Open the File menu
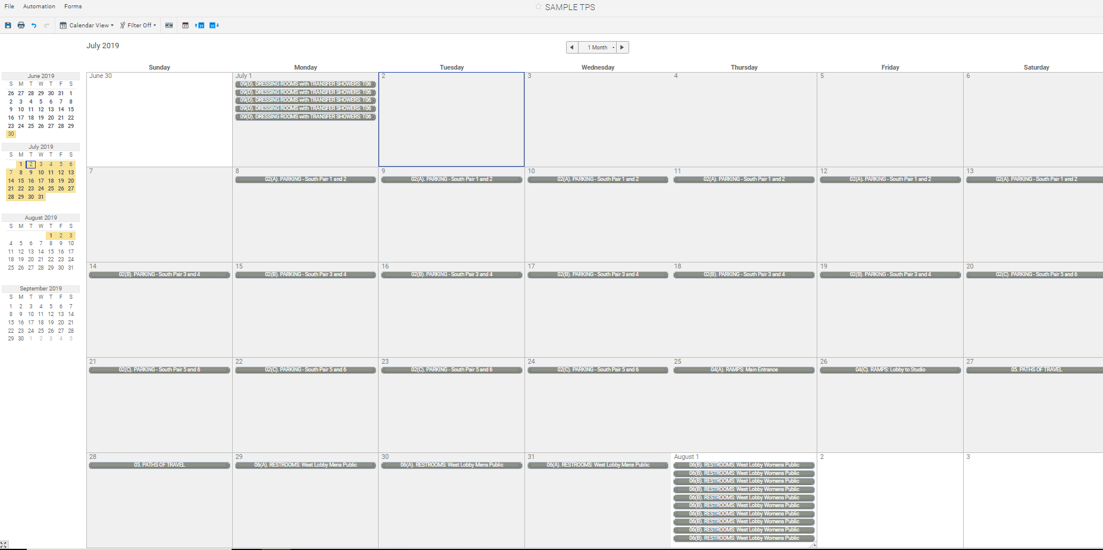This screenshot has width=1103, height=550. 10,6
